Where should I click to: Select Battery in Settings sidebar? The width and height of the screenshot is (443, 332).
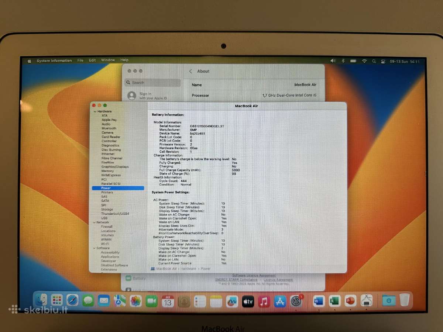136,278
